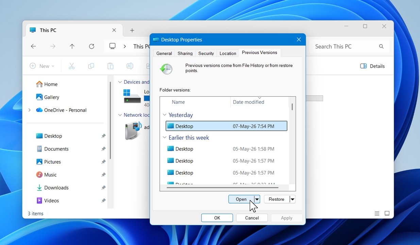Select Desktop version 07-May-26 7:54 PM
The image size is (420, 245).
(x=226, y=126)
